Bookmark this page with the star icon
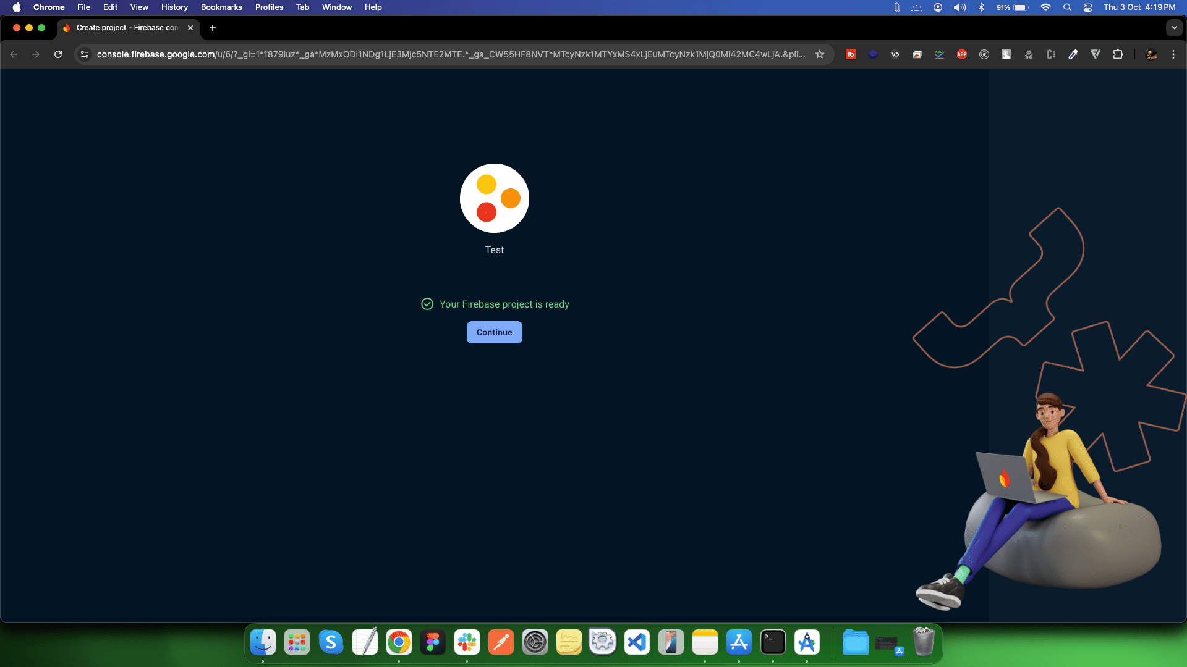This screenshot has height=667, width=1187. tap(820, 54)
